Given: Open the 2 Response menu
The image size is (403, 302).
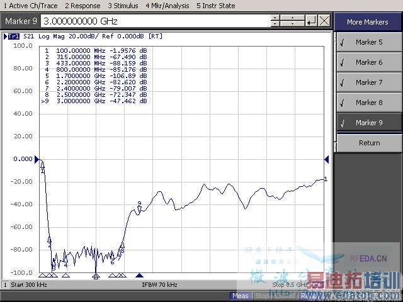Looking at the screenshot, I should 82,6.
